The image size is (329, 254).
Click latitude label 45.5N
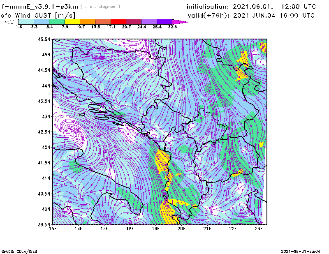[44, 39]
